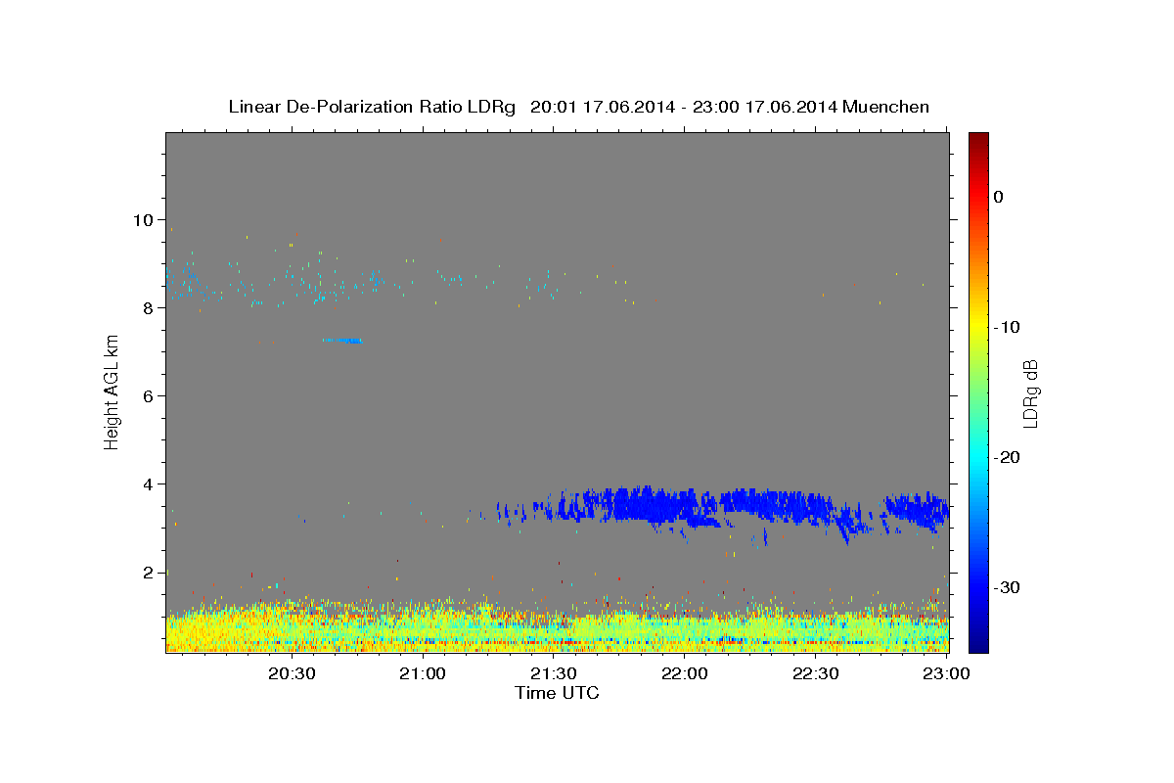Click the plot title 'Linear De-Polarization Ratio LDRg'
This screenshot has height=783, width=1174.
point(372,107)
